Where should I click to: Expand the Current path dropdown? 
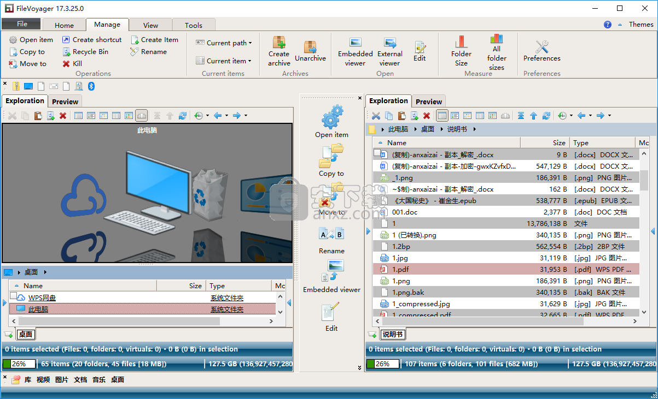pyautogui.click(x=250, y=43)
